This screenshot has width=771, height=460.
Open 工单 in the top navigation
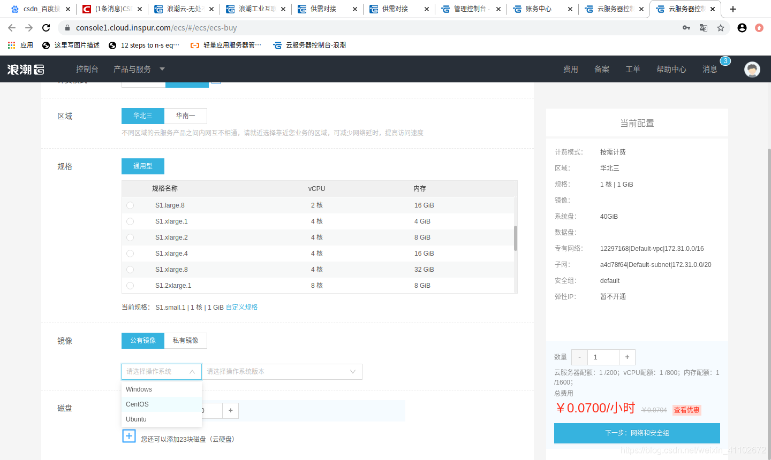click(633, 70)
